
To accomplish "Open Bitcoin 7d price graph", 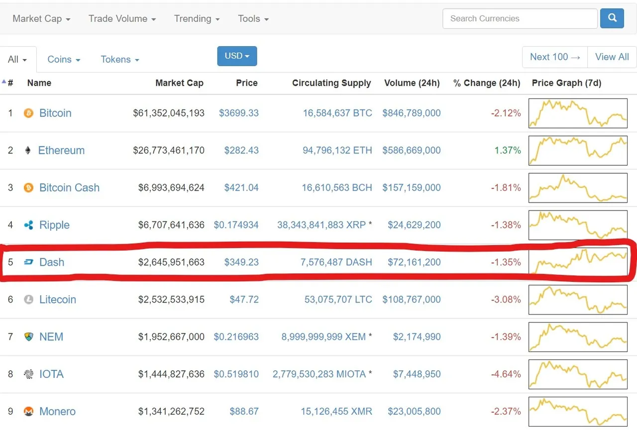I will point(578,113).
